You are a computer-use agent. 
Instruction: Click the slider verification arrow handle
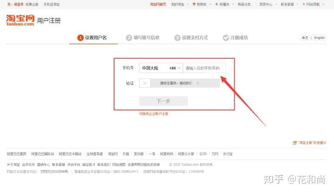pos(145,83)
